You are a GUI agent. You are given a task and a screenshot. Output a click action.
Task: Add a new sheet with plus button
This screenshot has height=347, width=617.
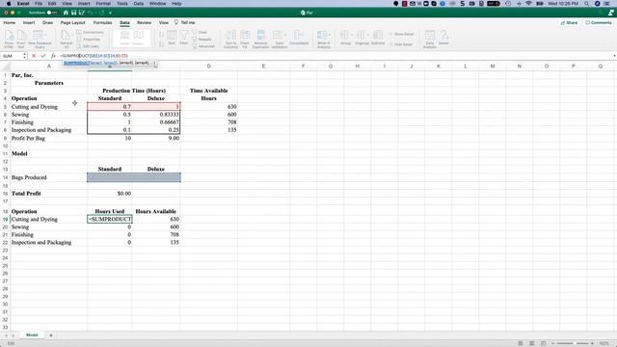tap(51, 335)
